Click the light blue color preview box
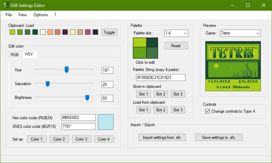This screenshot has width=272, height=163. pos(106,122)
